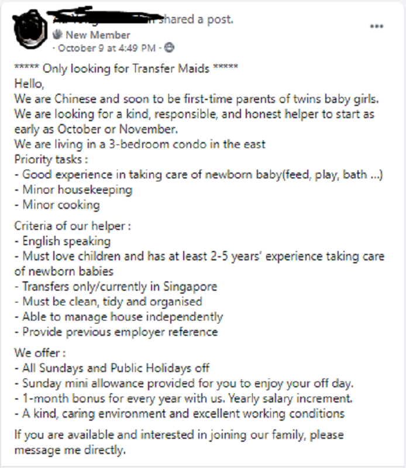Click the 'Minor housekeeping' line
Screen dimensions: 406x468
pos(77,190)
